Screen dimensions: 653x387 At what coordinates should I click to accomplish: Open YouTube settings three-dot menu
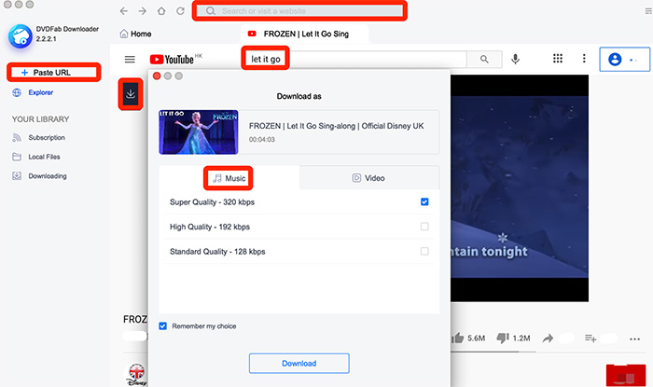click(584, 58)
